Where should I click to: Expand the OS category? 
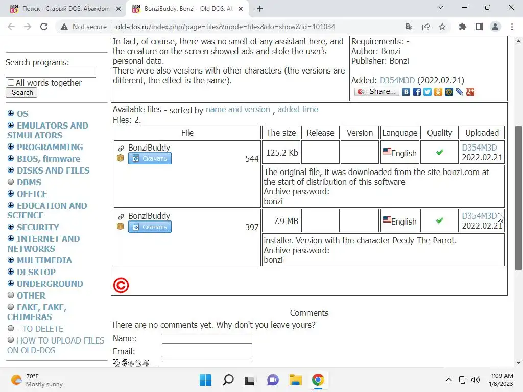(x=11, y=113)
